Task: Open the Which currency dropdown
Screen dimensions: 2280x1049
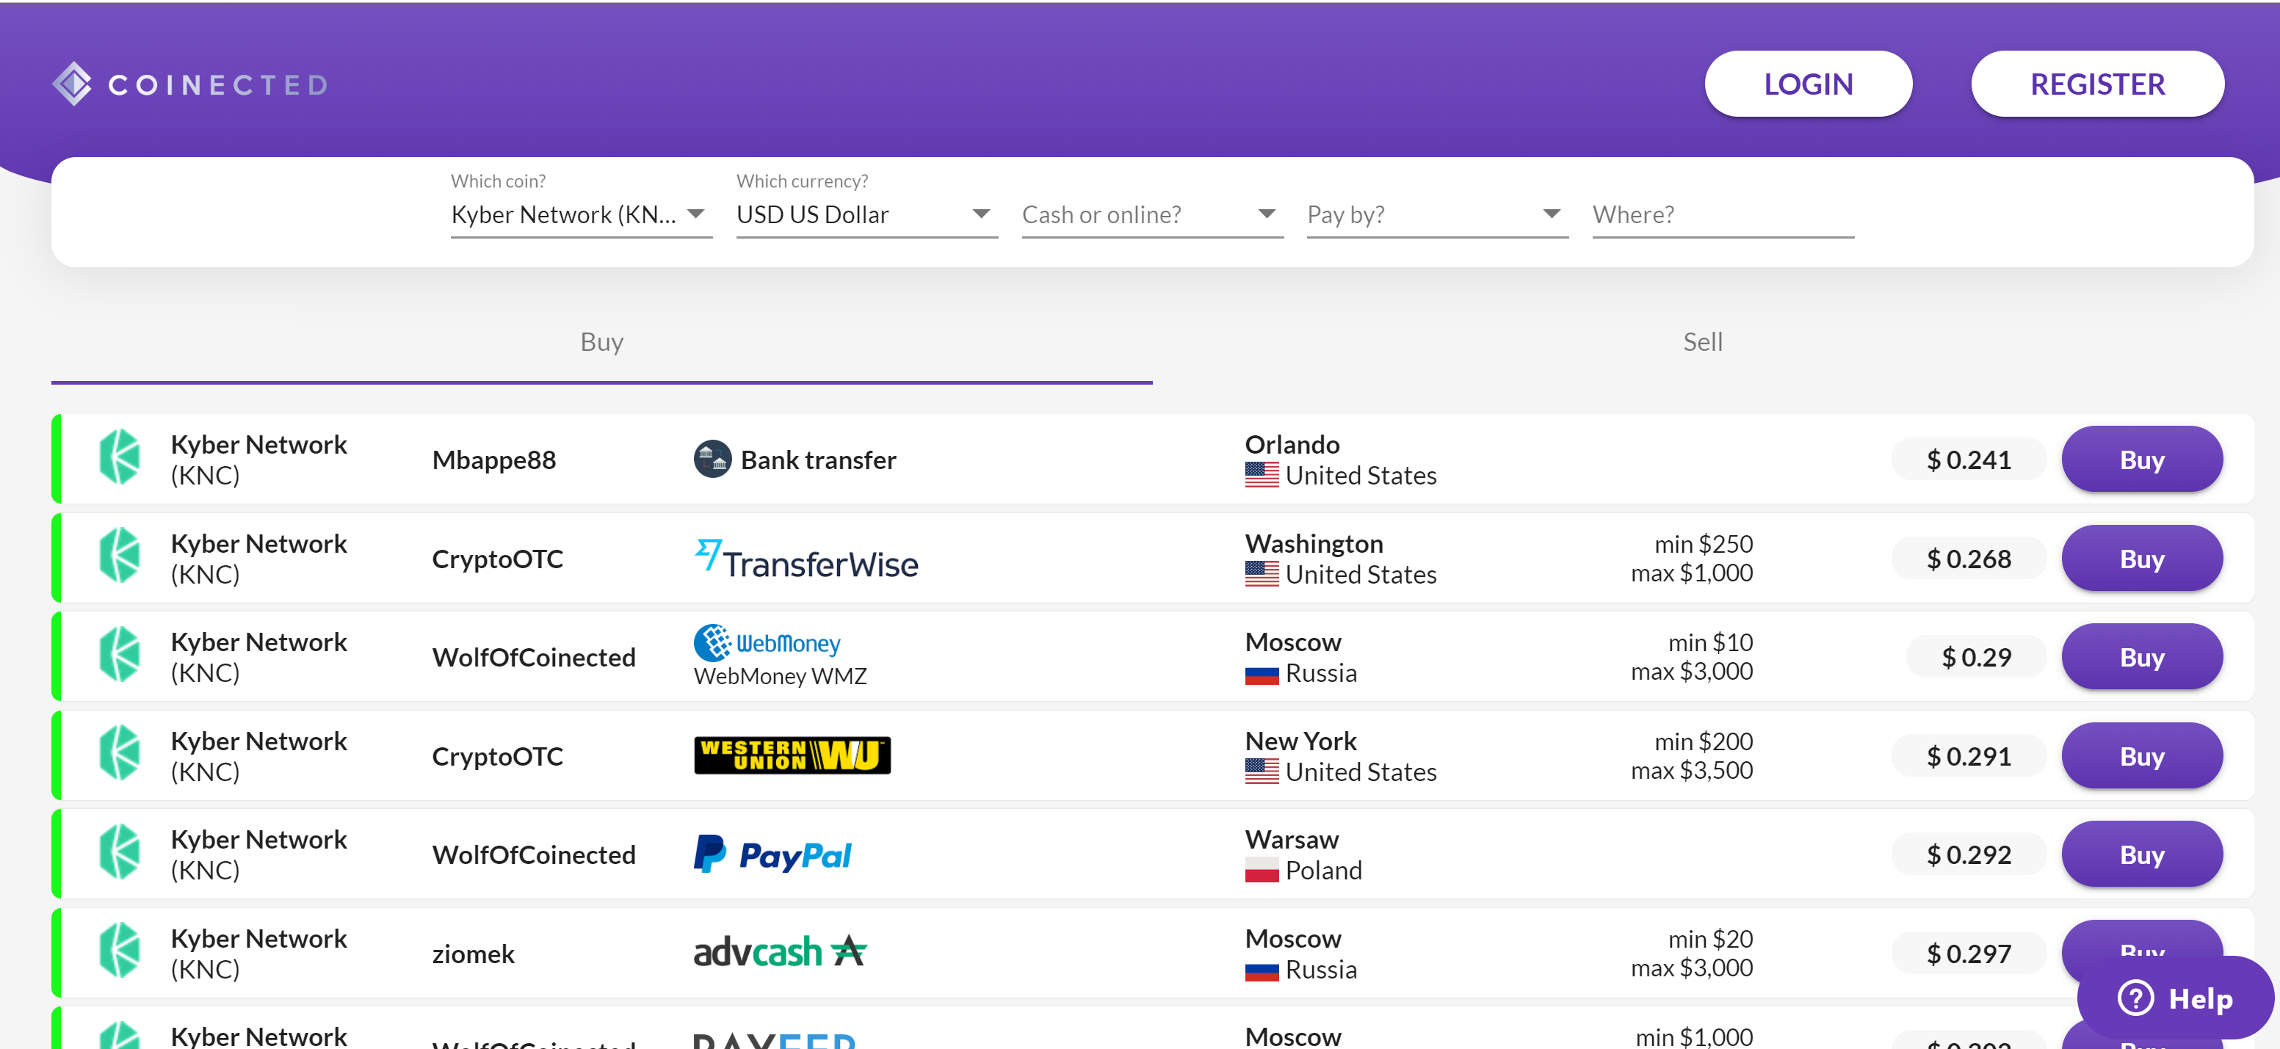Action: pos(866,215)
